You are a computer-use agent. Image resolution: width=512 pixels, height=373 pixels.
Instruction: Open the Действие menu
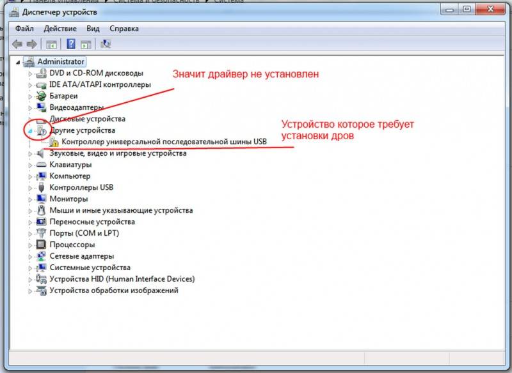point(60,29)
